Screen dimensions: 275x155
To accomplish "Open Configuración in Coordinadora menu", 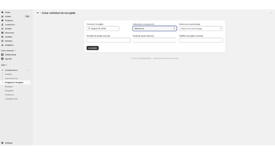I will 11,99.
